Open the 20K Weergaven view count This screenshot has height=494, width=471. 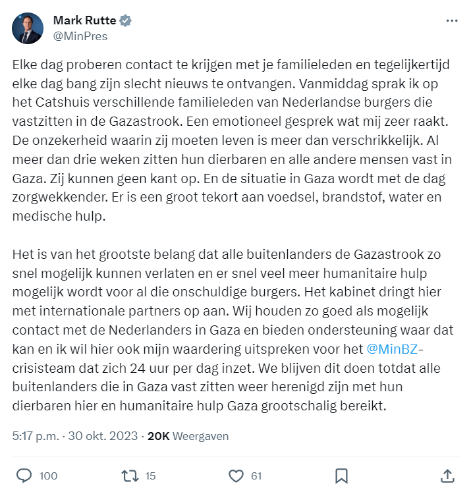(187, 436)
